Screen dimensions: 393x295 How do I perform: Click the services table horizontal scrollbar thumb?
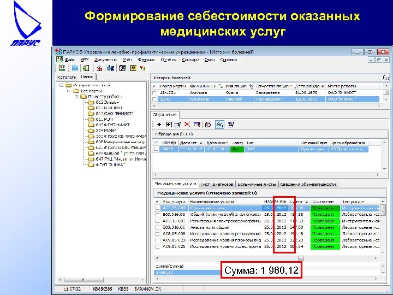[x=301, y=258]
